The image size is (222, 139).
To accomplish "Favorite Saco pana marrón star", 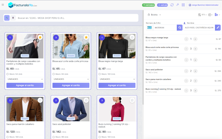I will coord(40,100).
